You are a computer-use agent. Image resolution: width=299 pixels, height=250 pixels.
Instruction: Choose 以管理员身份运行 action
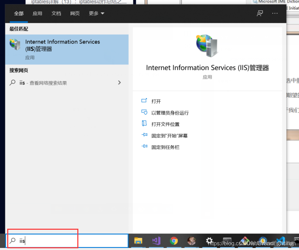pyautogui.click(x=170, y=113)
